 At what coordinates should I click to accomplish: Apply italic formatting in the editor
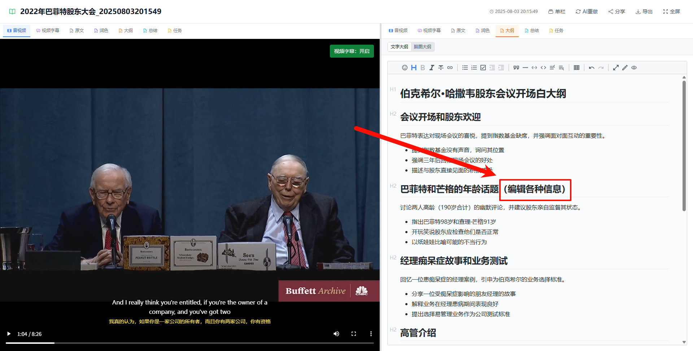[x=432, y=68]
